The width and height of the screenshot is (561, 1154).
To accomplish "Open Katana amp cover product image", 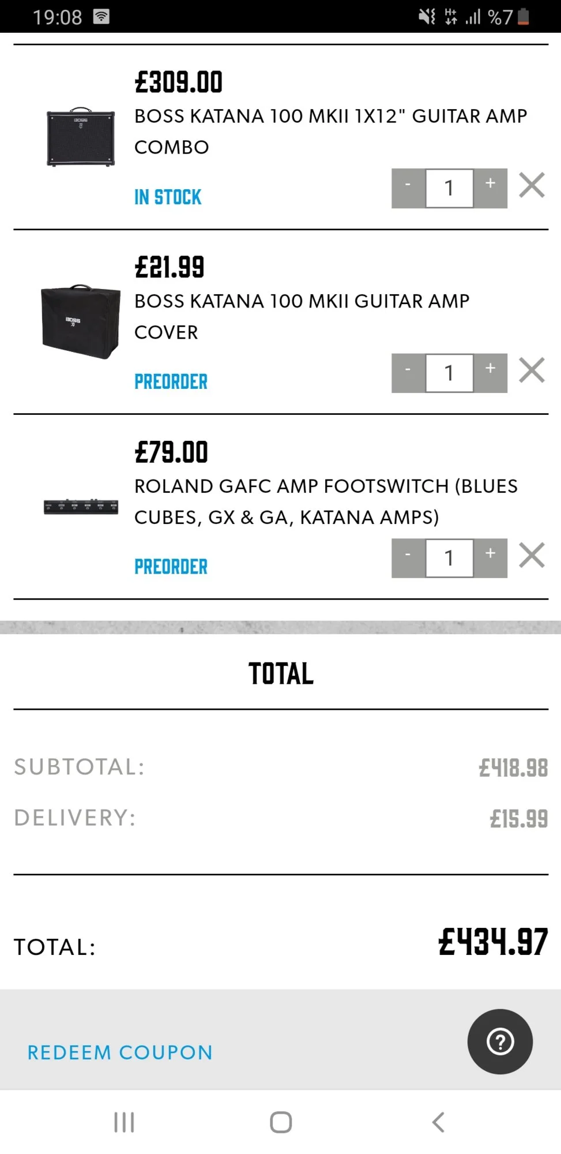I will pos(81,322).
